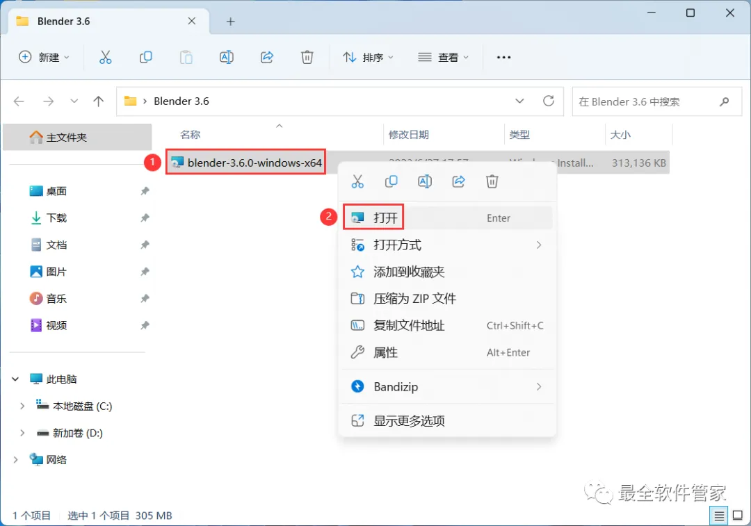Sort by the 修改日期 column header
Screen dimensions: 751x526
[x=408, y=135]
